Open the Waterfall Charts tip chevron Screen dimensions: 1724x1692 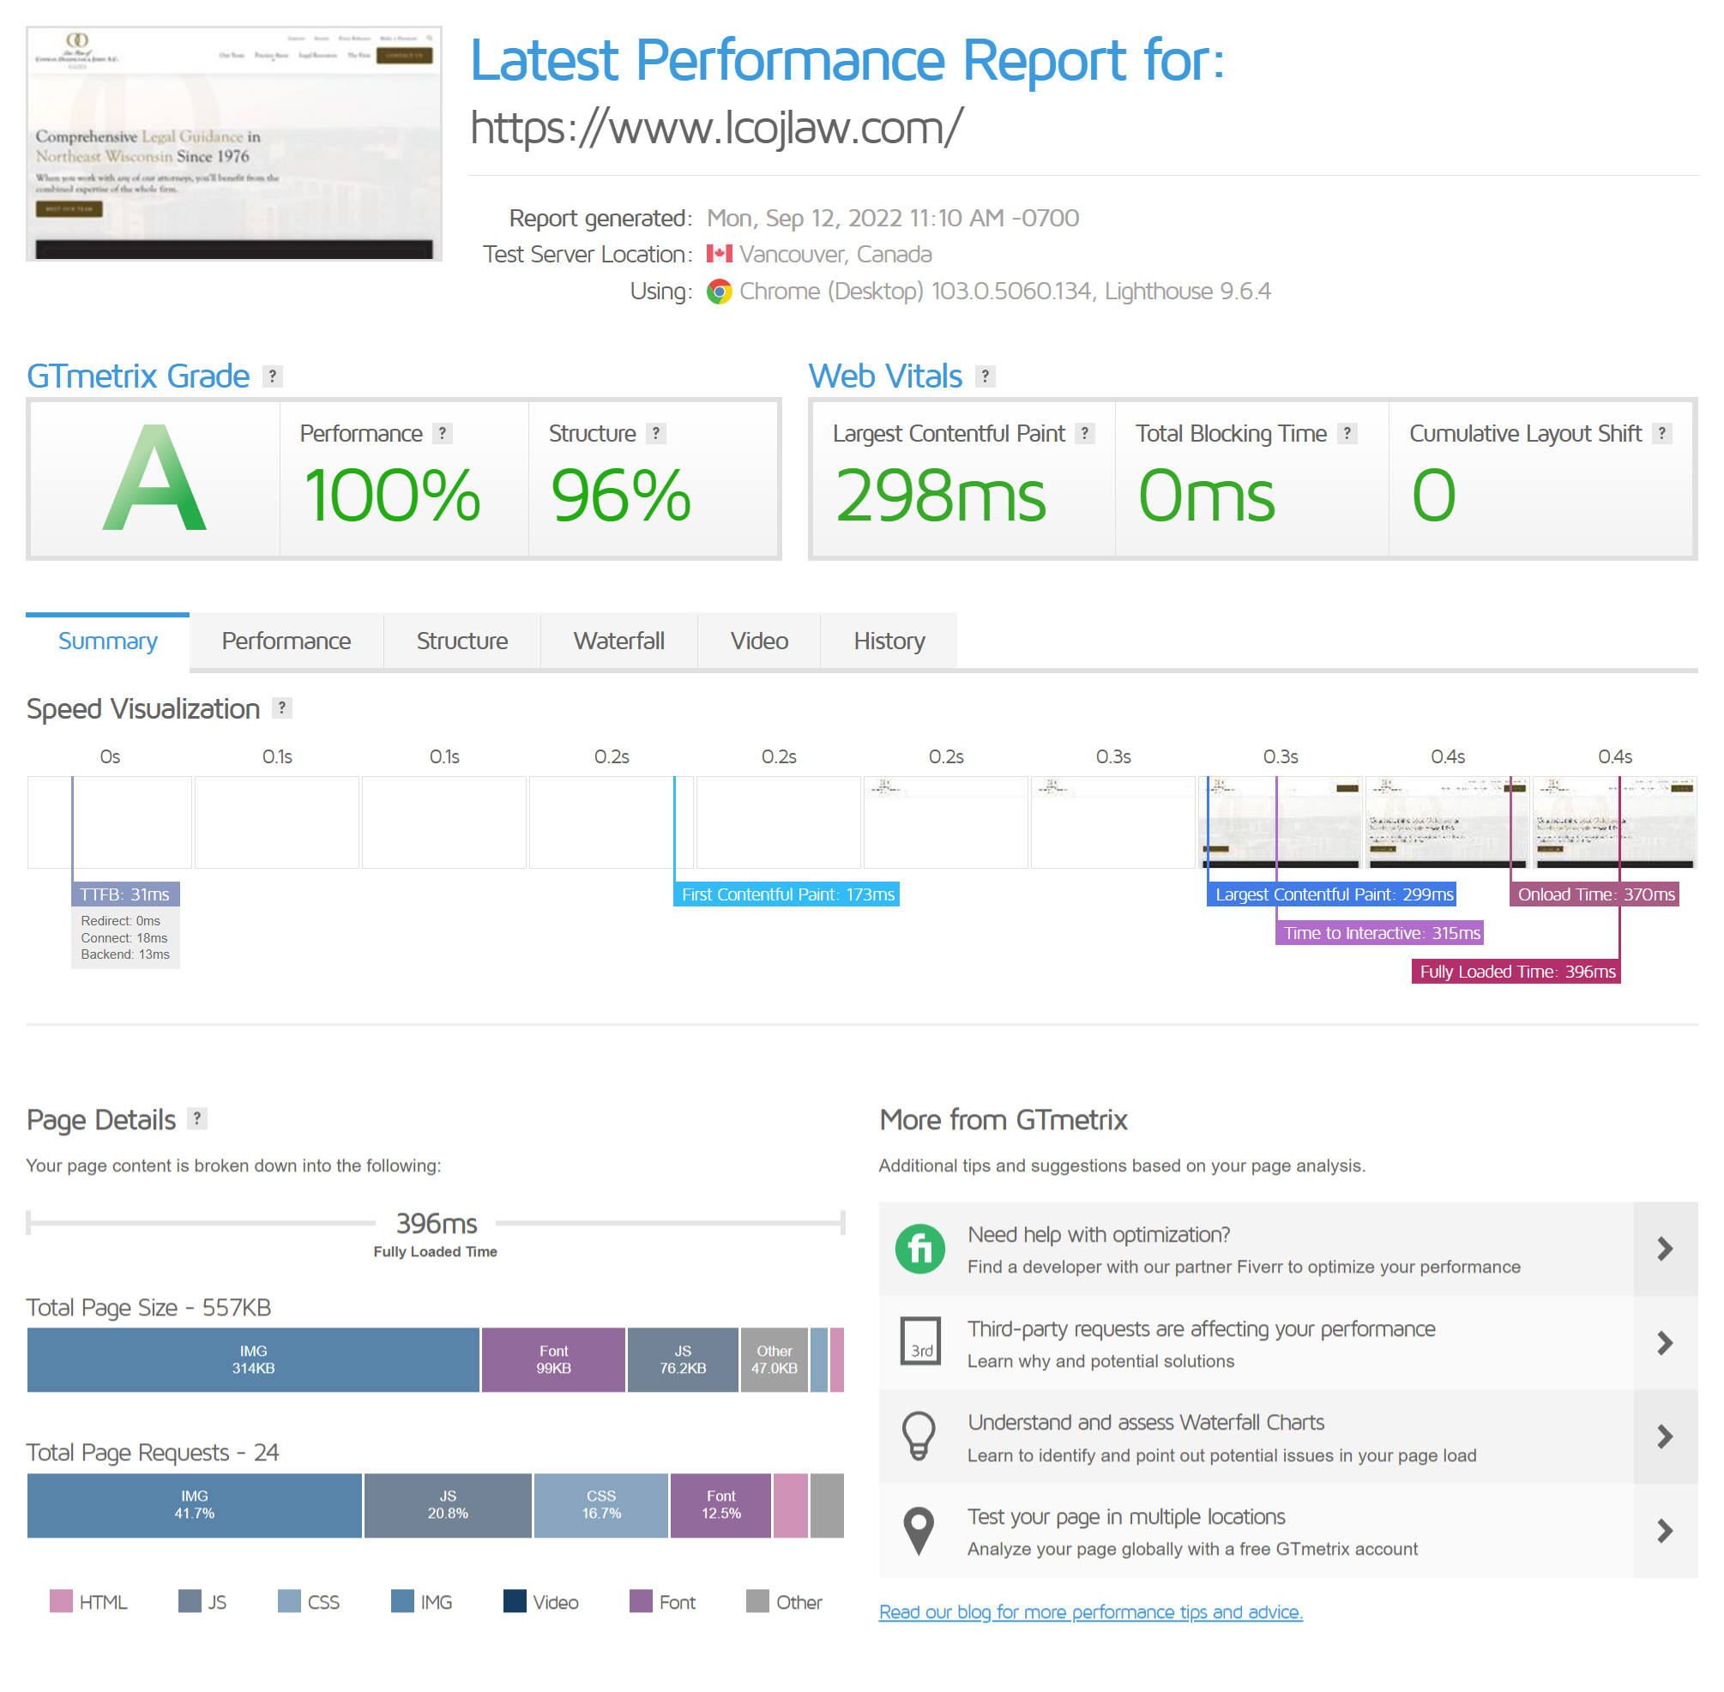coord(1665,1437)
